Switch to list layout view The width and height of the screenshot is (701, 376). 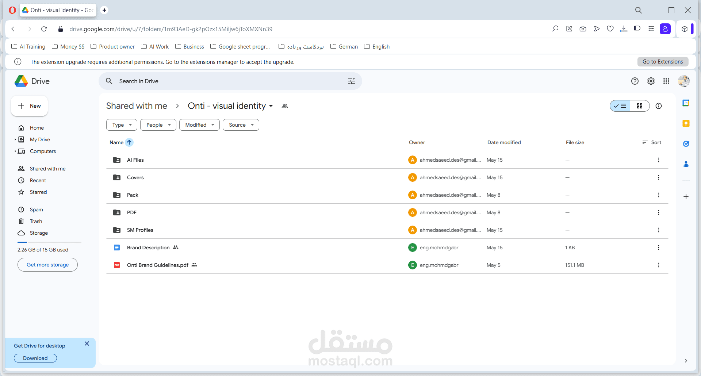coord(620,106)
